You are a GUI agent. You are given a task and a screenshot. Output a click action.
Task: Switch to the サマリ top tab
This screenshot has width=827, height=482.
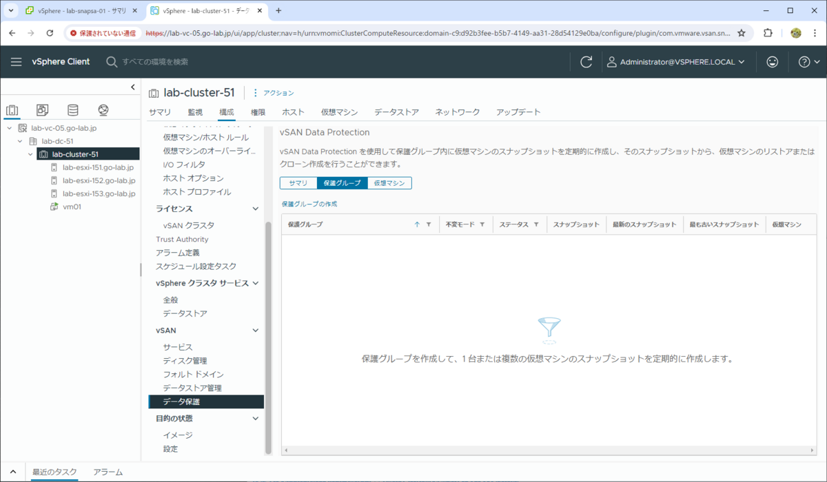[160, 112]
